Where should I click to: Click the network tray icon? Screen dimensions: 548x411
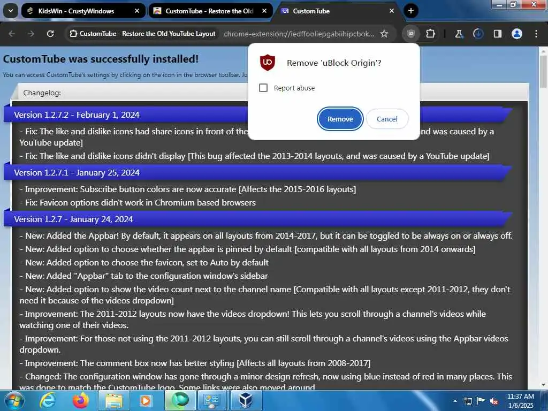[468, 401]
